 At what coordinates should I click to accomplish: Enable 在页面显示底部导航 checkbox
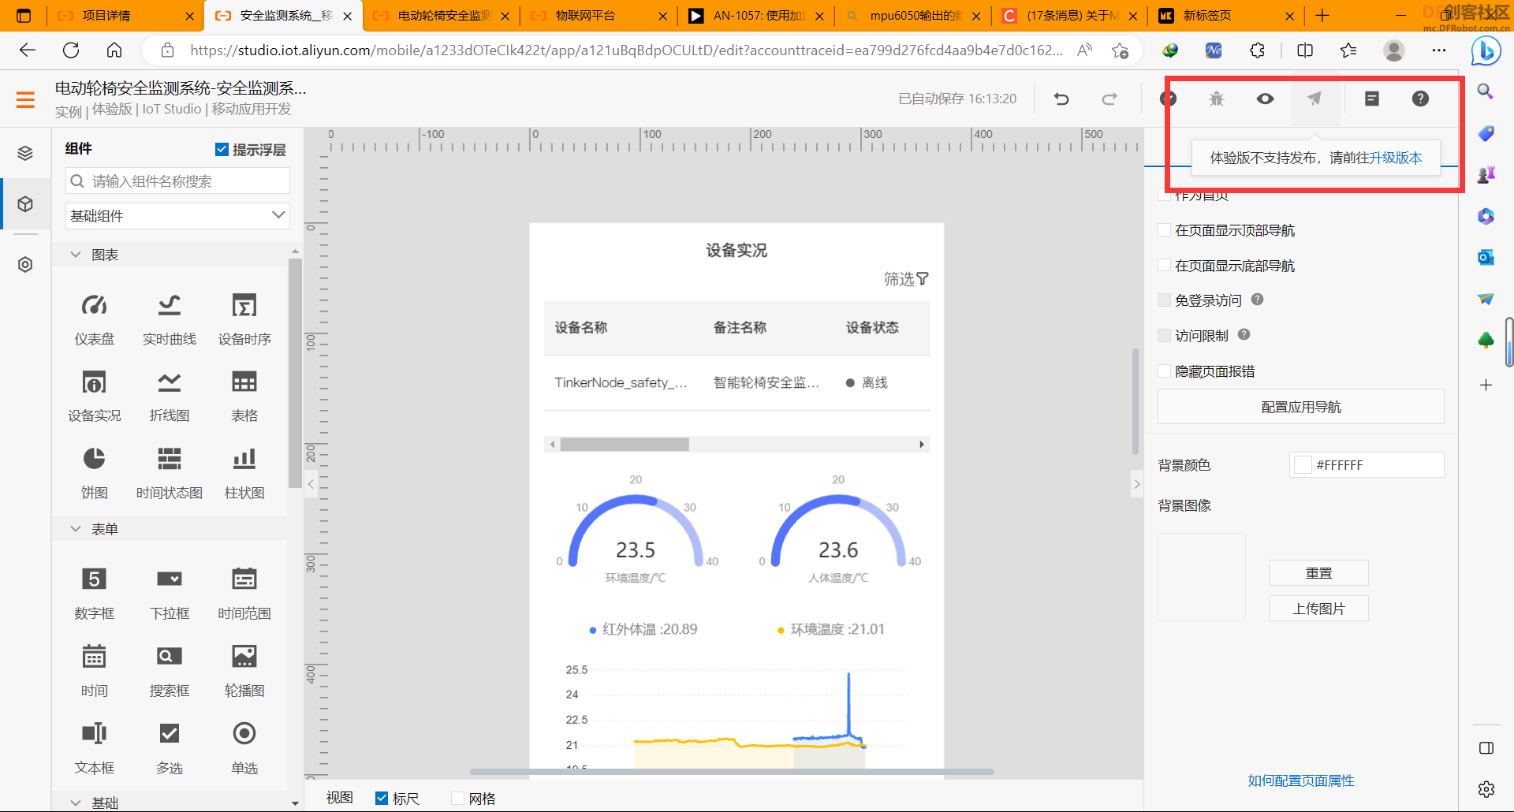coord(1164,266)
